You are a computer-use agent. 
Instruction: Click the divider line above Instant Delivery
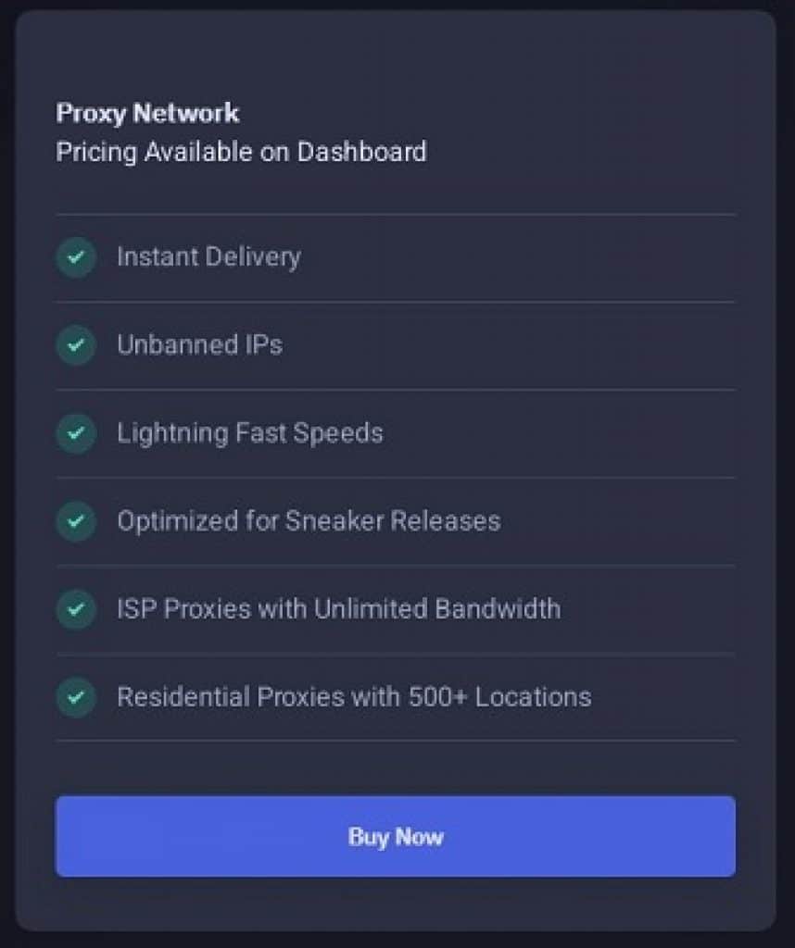396,214
